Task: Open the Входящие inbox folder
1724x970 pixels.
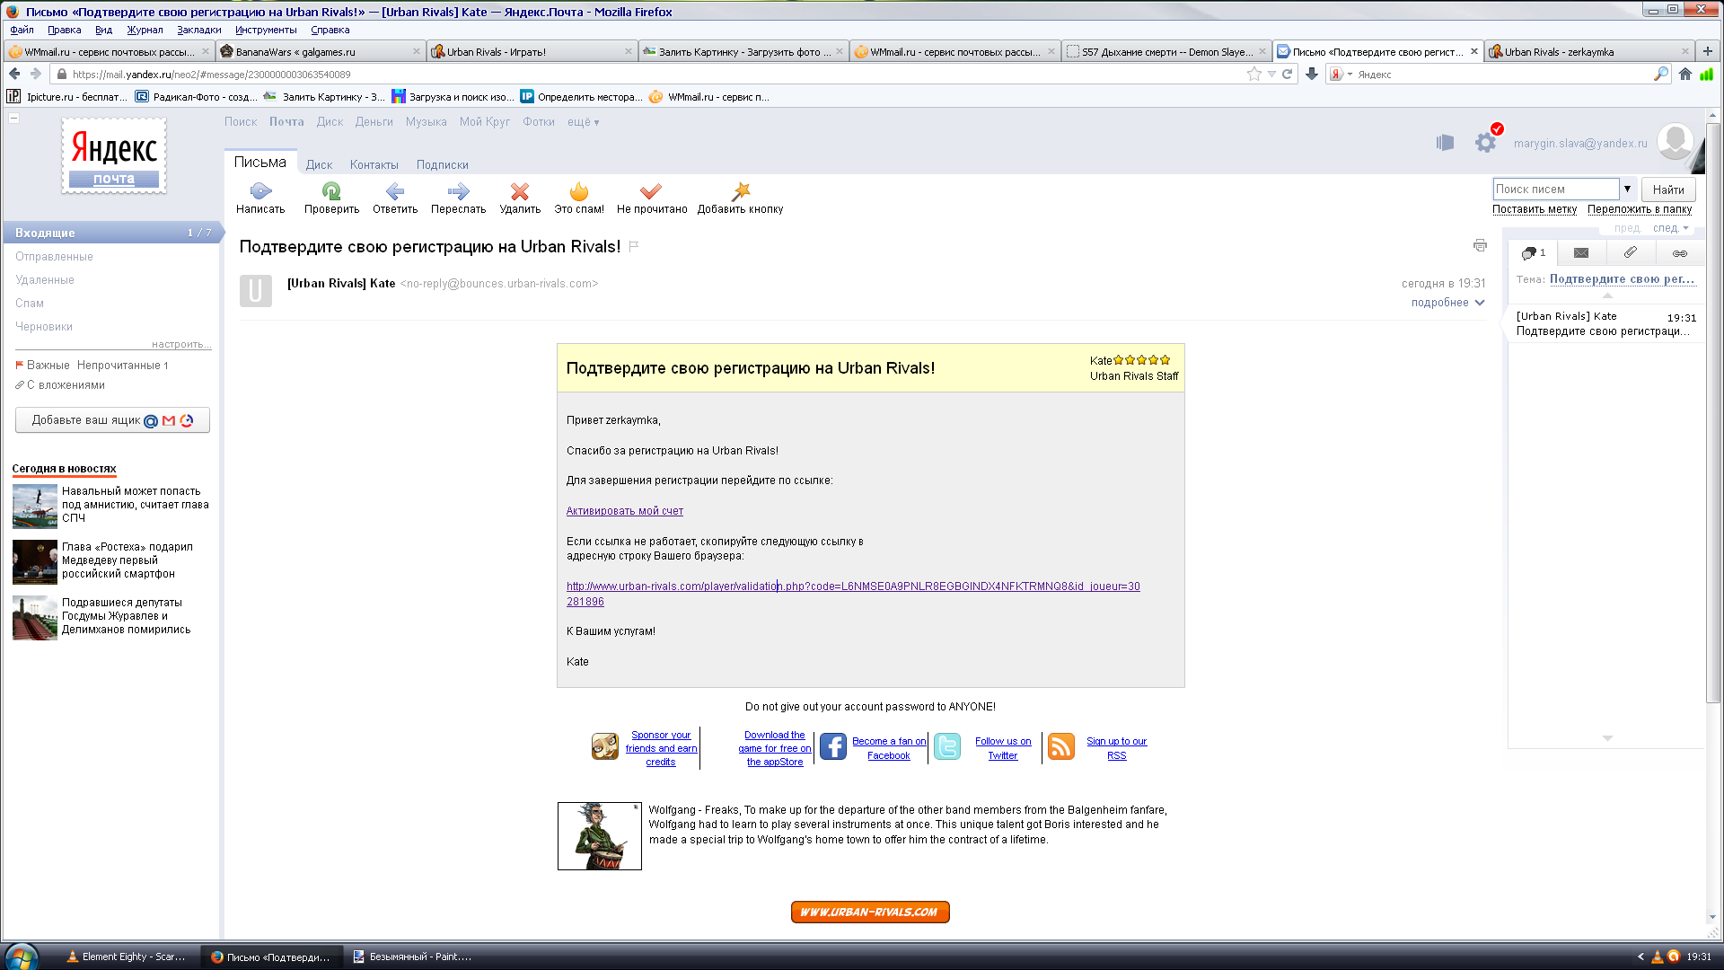Action: (112, 233)
